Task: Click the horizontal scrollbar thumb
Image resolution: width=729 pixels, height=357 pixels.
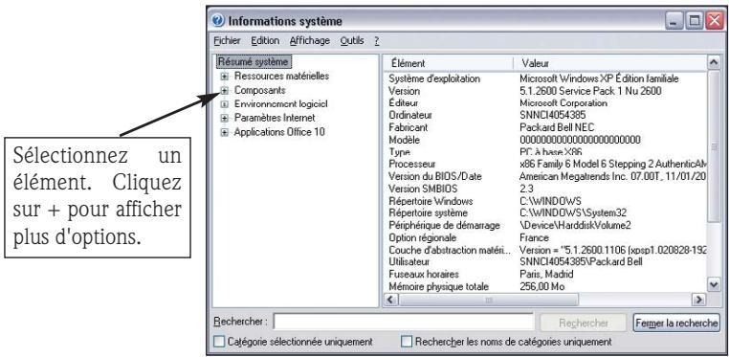Action: click(489, 300)
